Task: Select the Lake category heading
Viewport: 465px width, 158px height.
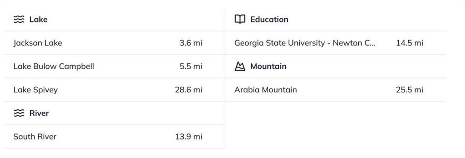Action: tap(38, 19)
